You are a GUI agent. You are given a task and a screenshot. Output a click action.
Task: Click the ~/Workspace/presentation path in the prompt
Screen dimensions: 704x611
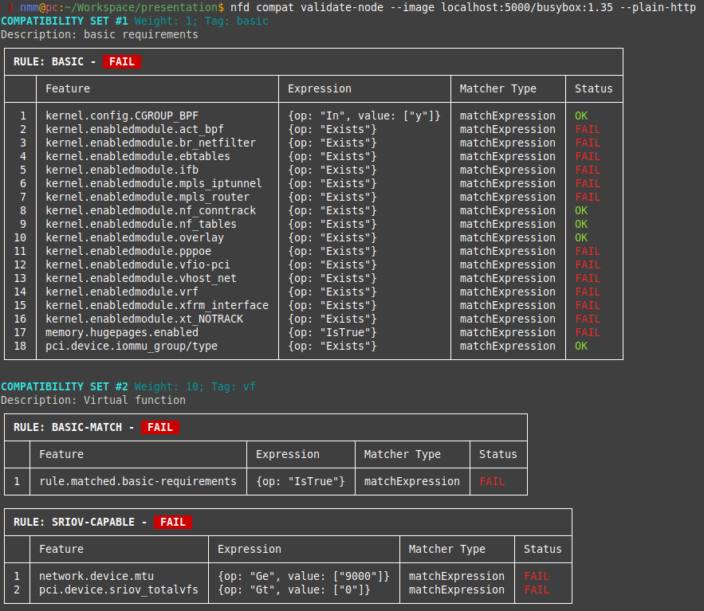(x=141, y=6)
